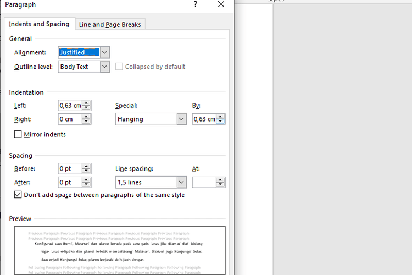Increase By value with up arrow
The height and width of the screenshot is (275, 412).
coord(220,117)
